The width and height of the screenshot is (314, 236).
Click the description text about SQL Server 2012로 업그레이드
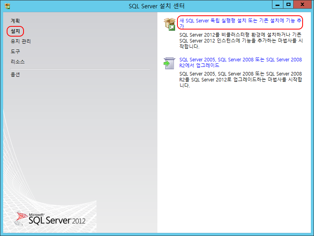pyautogui.click(x=241, y=80)
